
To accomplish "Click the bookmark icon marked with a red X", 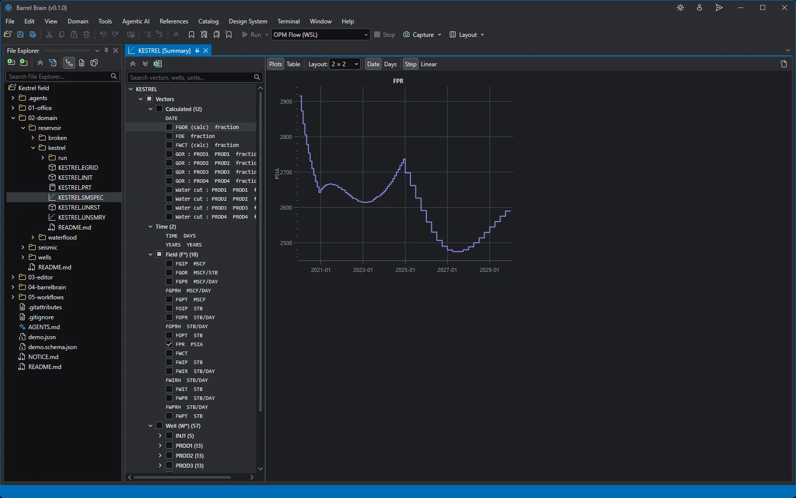I will click(x=229, y=34).
